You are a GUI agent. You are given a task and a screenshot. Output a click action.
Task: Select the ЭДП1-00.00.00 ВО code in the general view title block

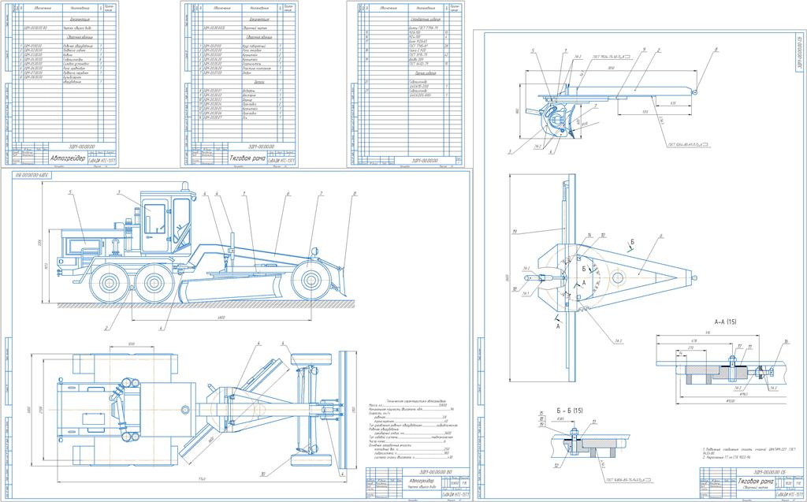(x=437, y=470)
